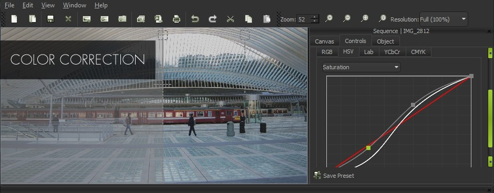Increase zoom with the spinner up arrow
Image resolution: width=494 pixels, height=193 pixels.
pyautogui.click(x=315, y=17)
